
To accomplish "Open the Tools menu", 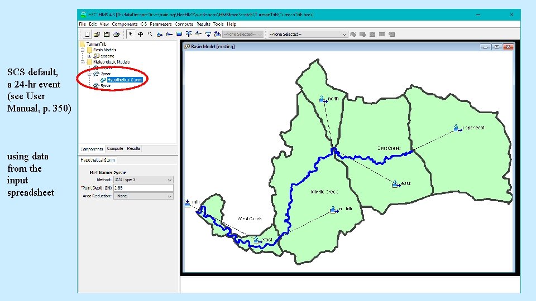I will tap(218, 24).
